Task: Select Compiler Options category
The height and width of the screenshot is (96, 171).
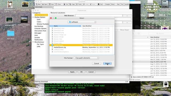Action: [40, 29]
